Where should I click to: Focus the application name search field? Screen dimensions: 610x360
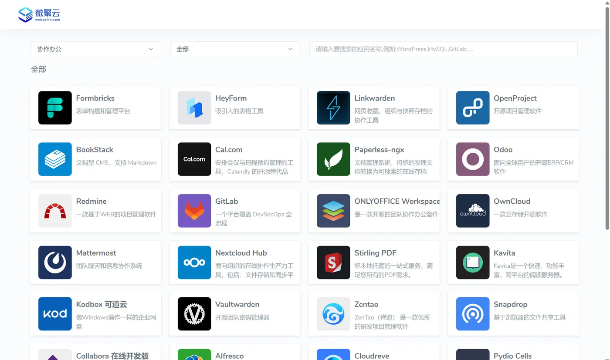pos(443,49)
